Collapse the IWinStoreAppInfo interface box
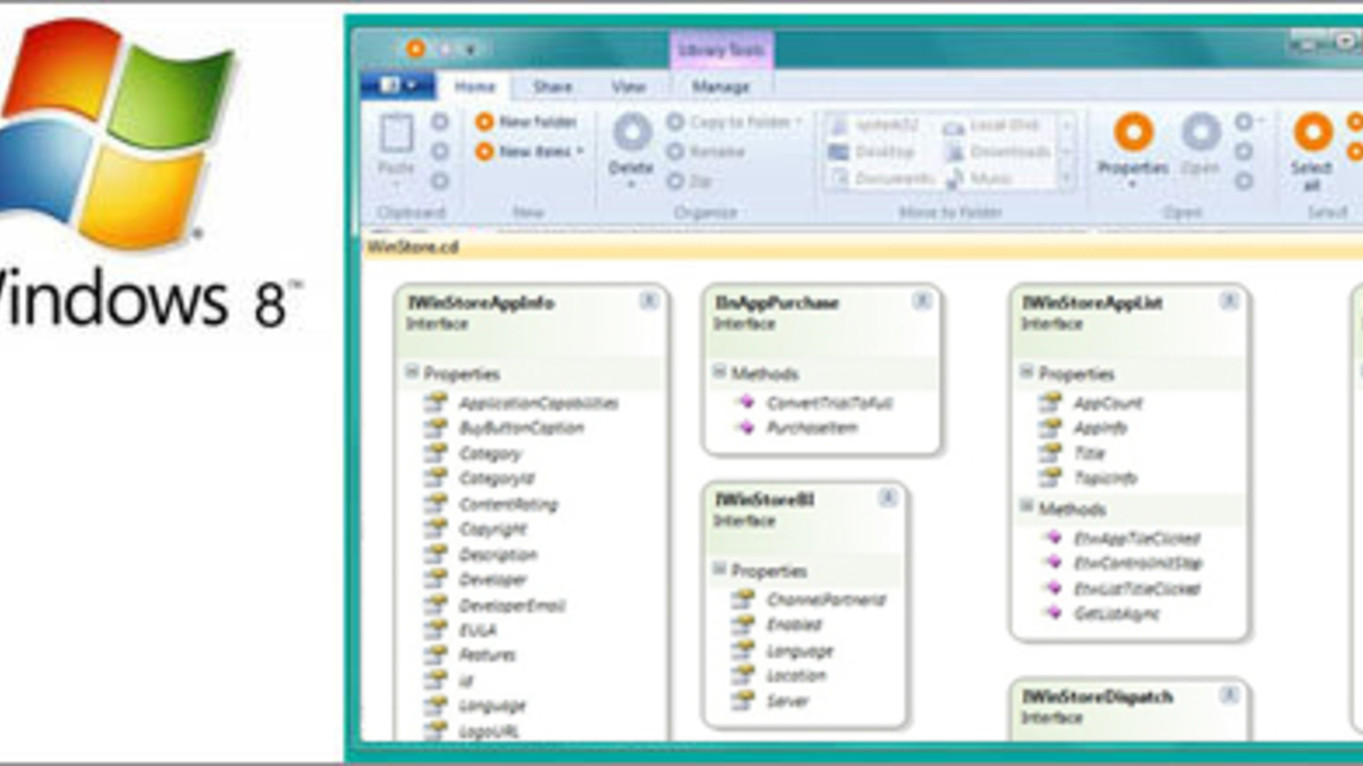The image size is (1363, 766). 648,301
